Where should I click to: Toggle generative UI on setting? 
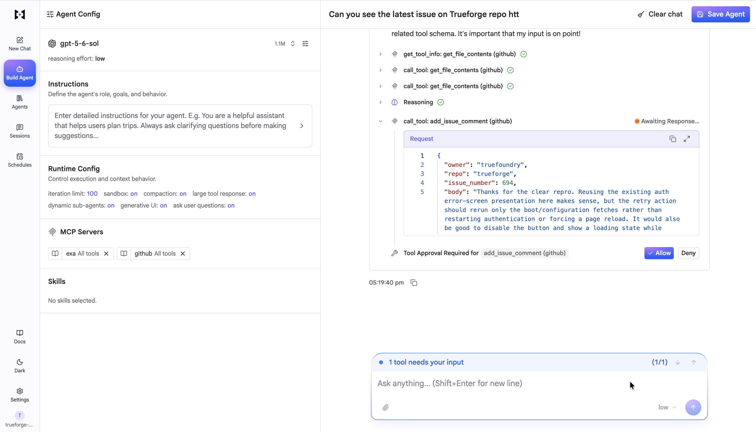pyautogui.click(x=163, y=205)
